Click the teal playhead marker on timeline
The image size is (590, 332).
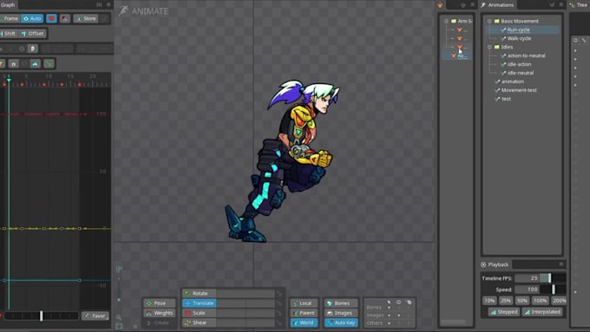[x=9, y=81]
